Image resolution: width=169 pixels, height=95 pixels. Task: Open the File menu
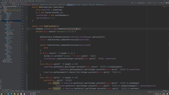3,1
